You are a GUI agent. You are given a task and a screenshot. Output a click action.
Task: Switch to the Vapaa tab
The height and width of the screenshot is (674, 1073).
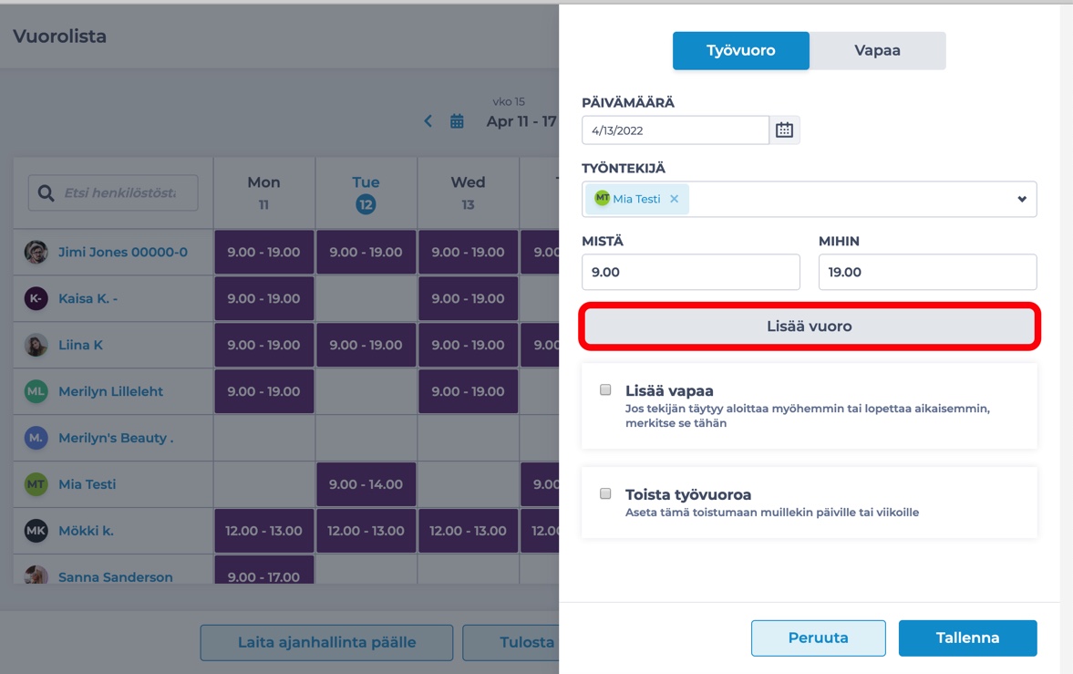(877, 50)
